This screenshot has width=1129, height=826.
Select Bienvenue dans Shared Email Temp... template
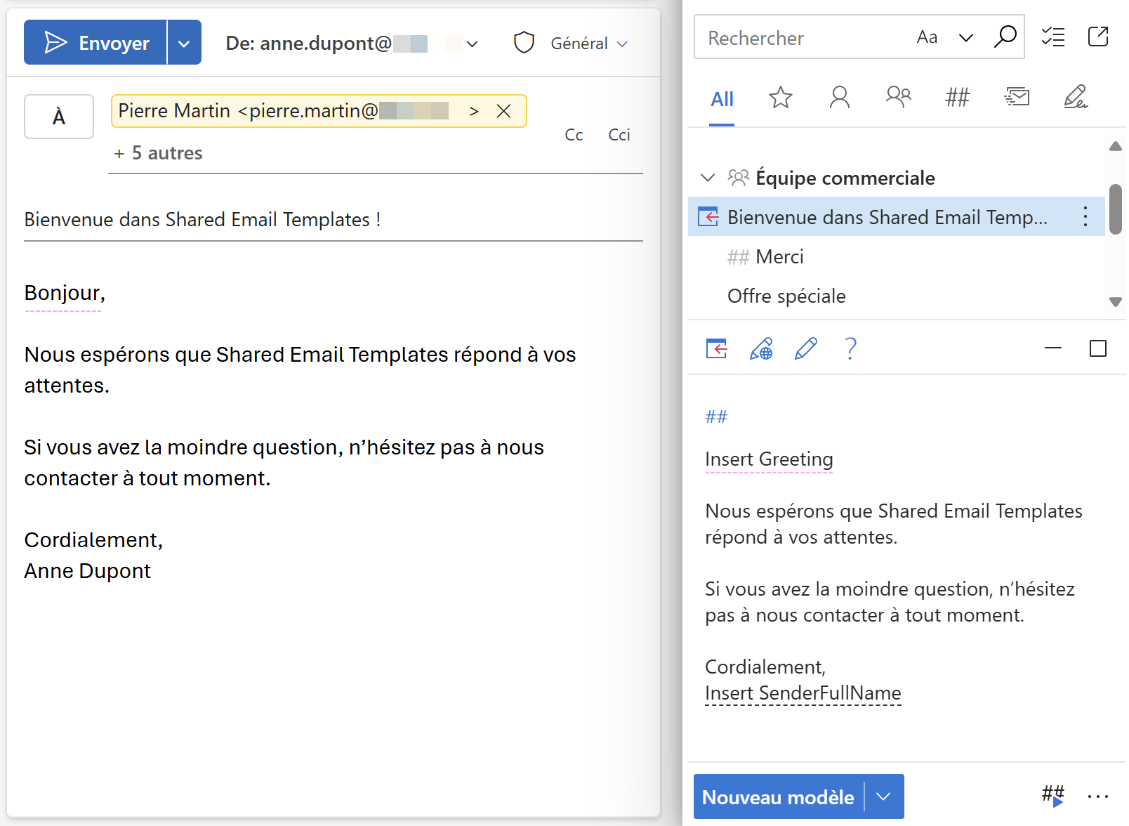(887, 217)
